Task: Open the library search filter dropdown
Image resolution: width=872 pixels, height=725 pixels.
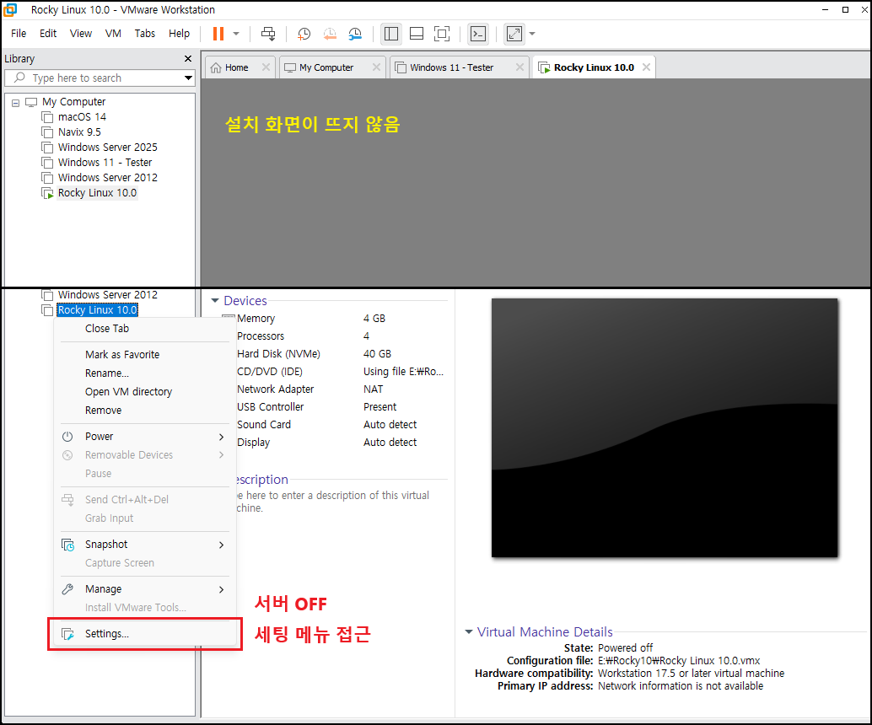Action: [189, 78]
